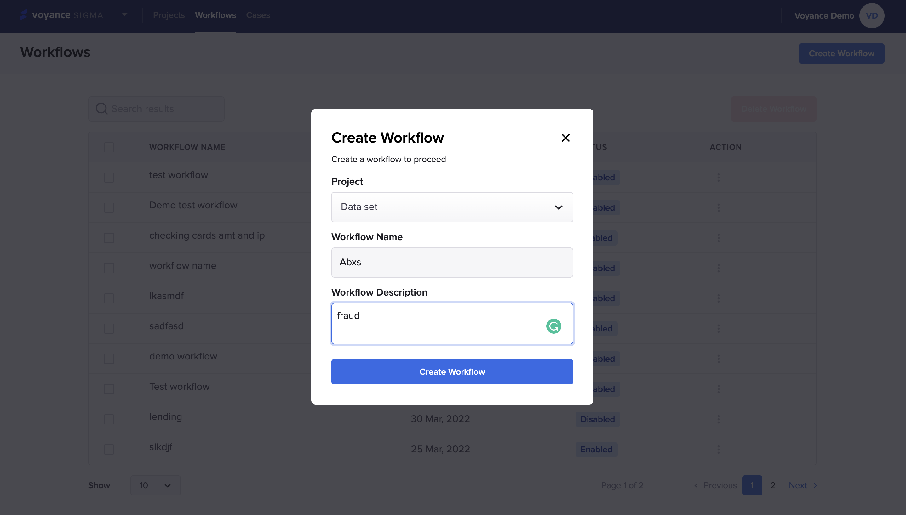
Task: Click the workflow named checking cards amt and ip
Action: (207, 235)
